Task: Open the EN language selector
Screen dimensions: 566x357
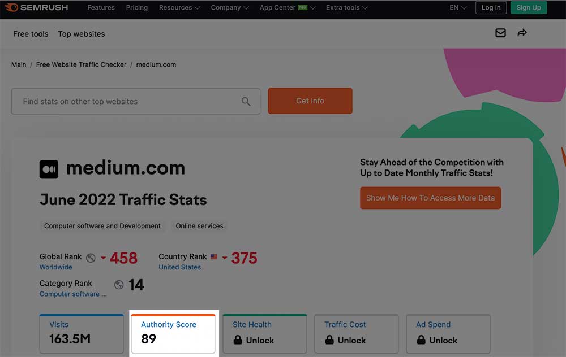Action: point(458,7)
